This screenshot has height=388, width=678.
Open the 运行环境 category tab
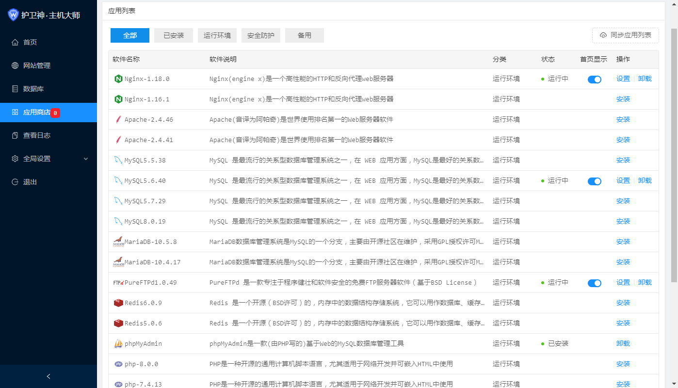coord(217,35)
